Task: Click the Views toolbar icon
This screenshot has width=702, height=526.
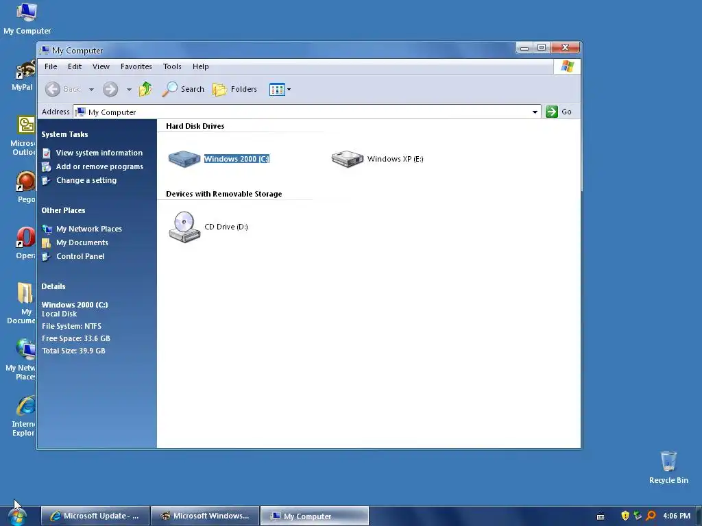Action: pyautogui.click(x=277, y=90)
